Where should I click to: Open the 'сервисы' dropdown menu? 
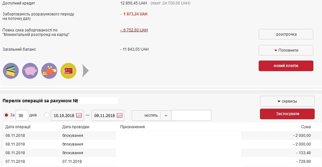(x=287, y=101)
